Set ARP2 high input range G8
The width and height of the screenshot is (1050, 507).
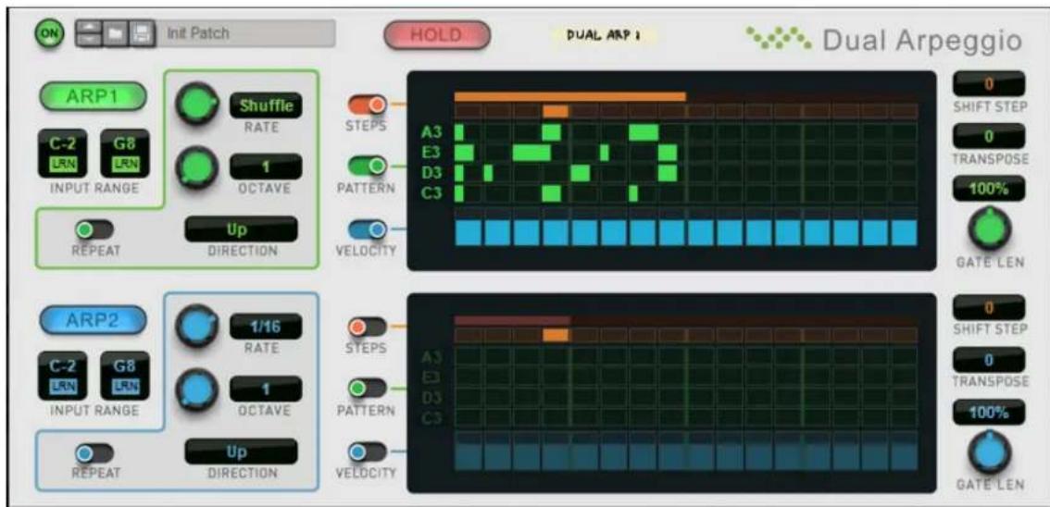coord(125,376)
